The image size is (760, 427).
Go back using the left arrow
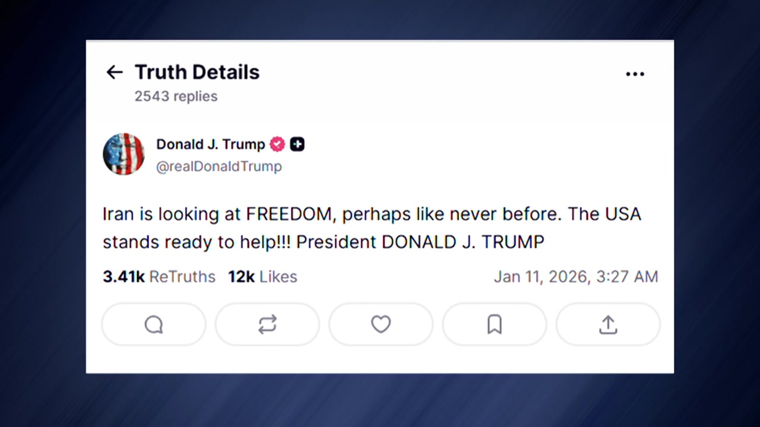point(114,72)
